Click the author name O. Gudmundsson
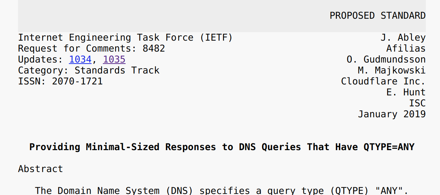This screenshot has width=440, height=195. click(386, 59)
